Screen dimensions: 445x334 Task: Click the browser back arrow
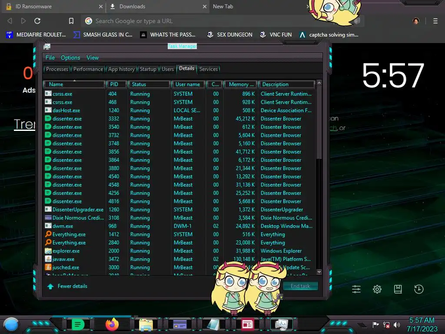point(10,21)
